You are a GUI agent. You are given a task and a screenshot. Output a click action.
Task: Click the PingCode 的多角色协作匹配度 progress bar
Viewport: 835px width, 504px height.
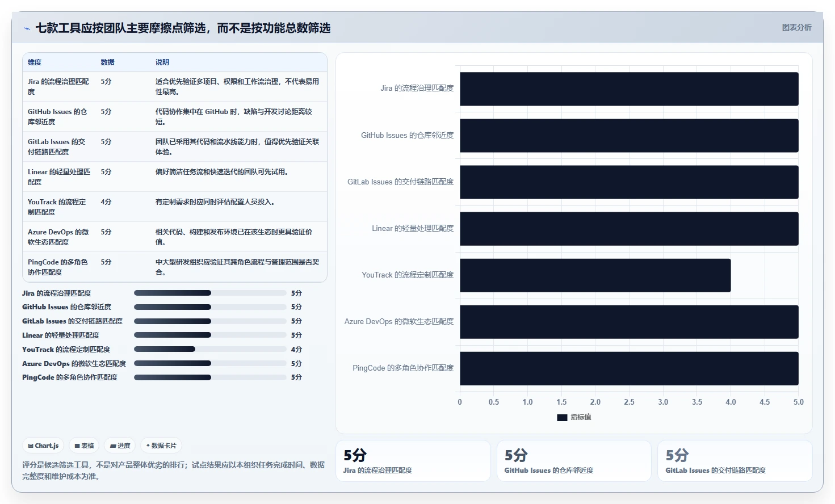coord(210,377)
